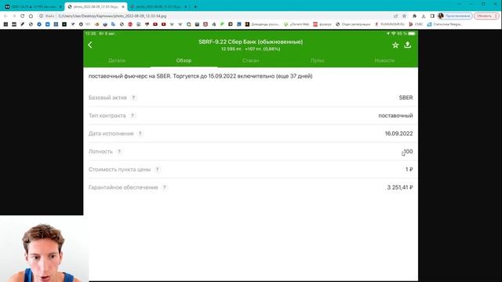The image size is (502, 282).
Task: Open the question mark next to Тип контракта
Action: pyautogui.click(x=133, y=115)
